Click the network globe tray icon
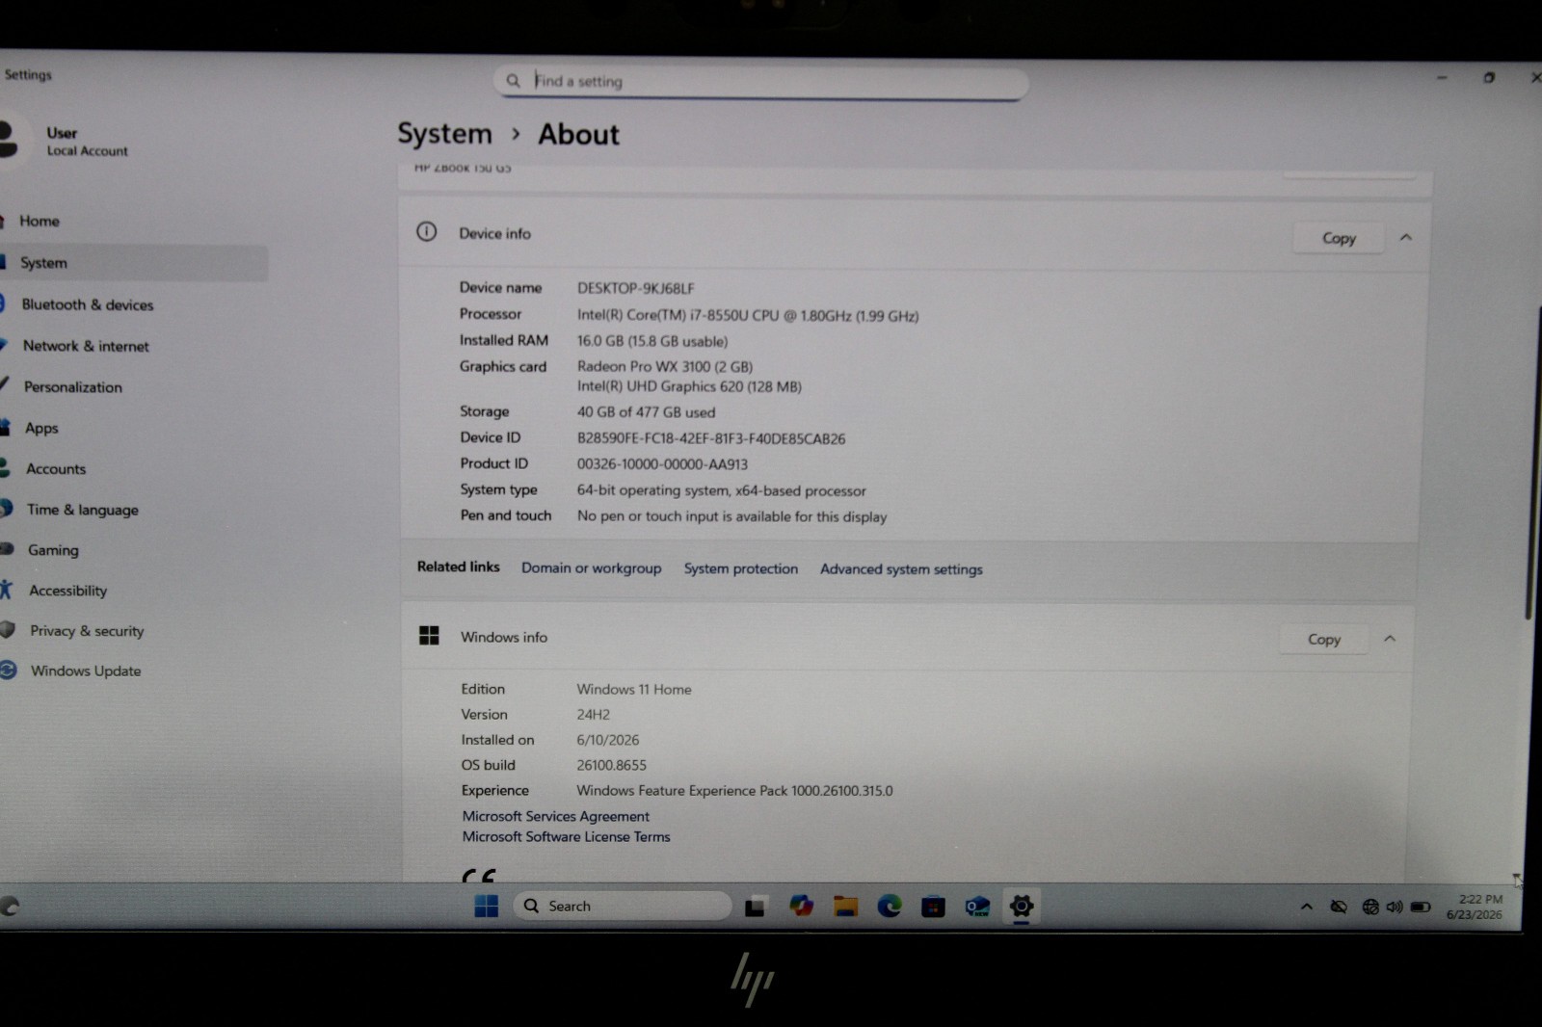The width and height of the screenshot is (1542, 1027). [1369, 907]
